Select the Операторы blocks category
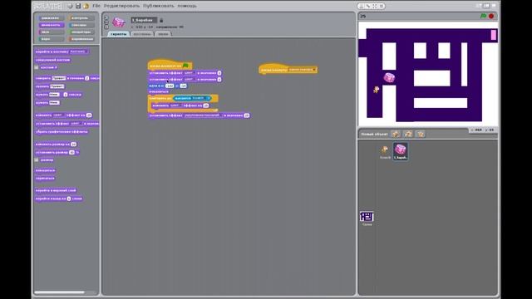 click(x=81, y=32)
